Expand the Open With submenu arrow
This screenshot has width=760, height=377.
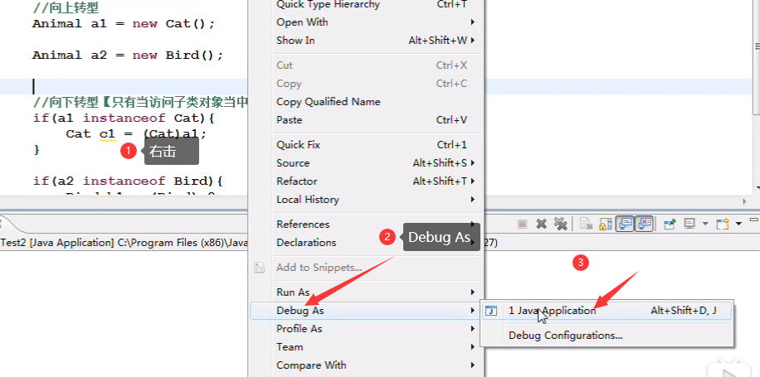pos(473,22)
